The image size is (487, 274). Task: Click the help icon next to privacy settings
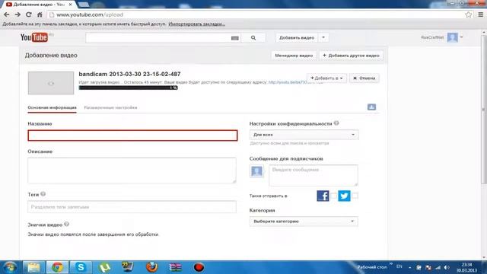pos(336,123)
